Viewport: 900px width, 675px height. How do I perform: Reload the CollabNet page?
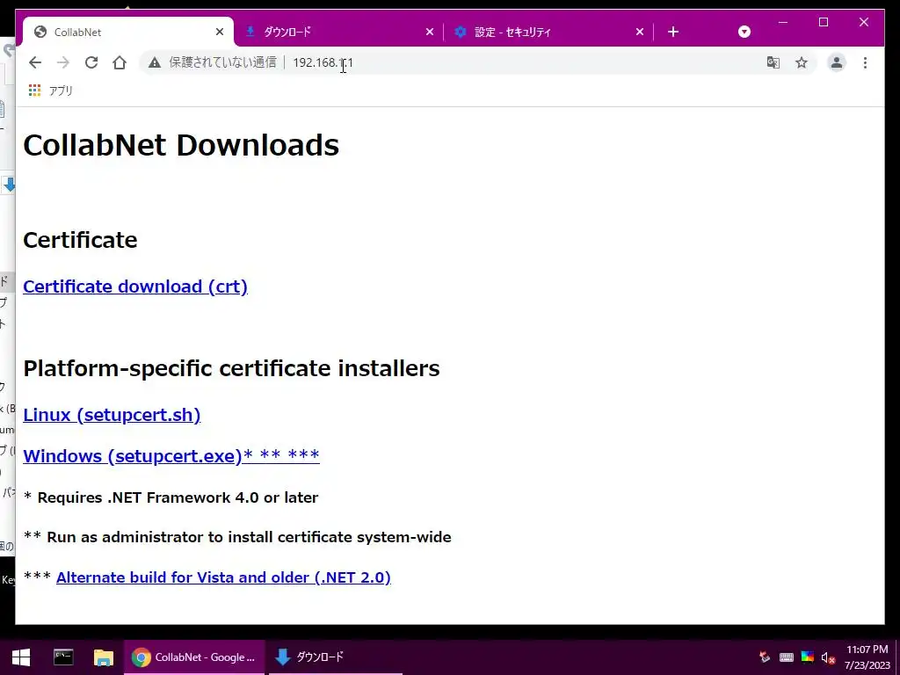(91, 62)
